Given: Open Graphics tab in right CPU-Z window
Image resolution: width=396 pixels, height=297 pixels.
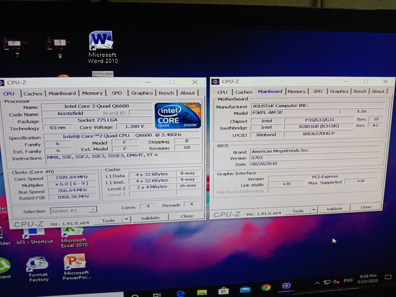Looking at the screenshot, I should coord(339,91).
